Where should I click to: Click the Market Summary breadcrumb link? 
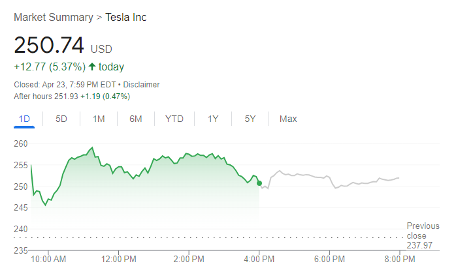(x=53, y=17)
